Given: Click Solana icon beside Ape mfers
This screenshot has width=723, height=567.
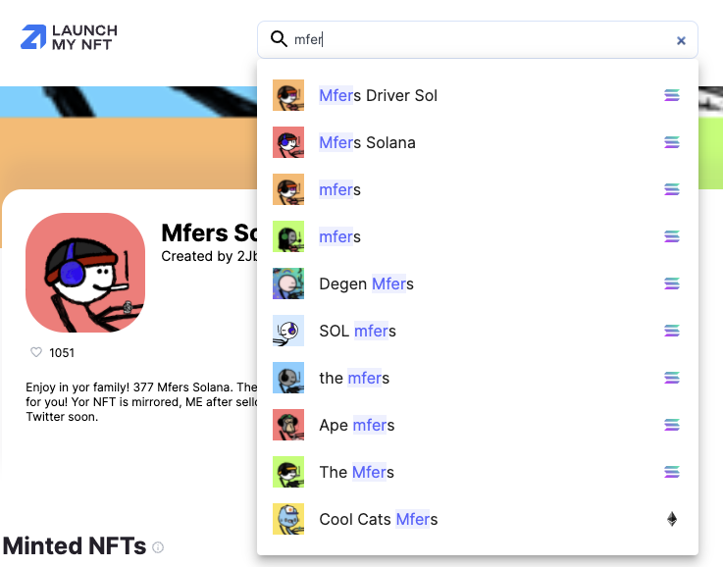Looking at the screenshot, I should [x=672, y=425].
